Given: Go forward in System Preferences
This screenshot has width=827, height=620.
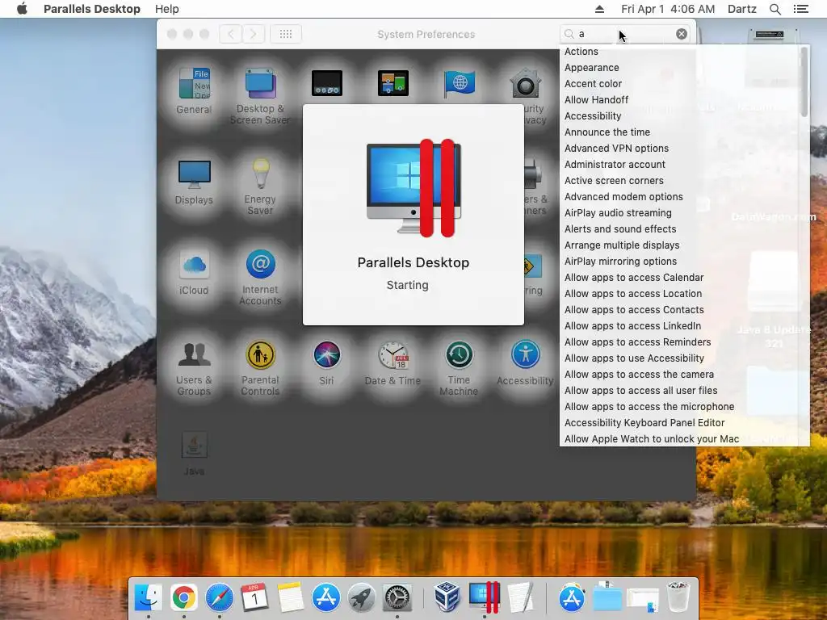Looking at the screenshot, I should tap(253, 34).
